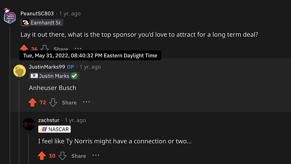Click JustinMarks99's yellow Snoo avatar
This screenshot has width=291, height=164.
coord(20,71)
